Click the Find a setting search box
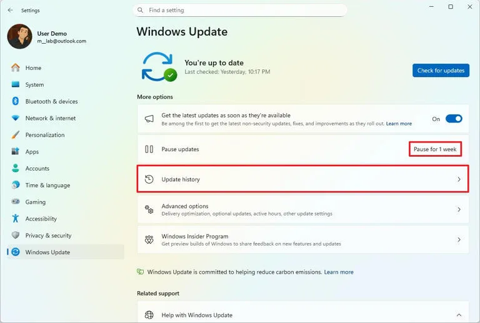 (x=240, y=10)
